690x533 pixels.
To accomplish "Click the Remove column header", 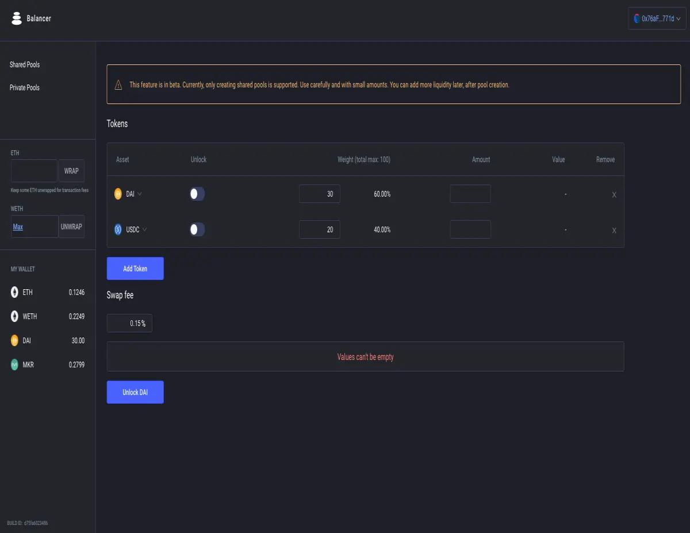I will point(605,159).
